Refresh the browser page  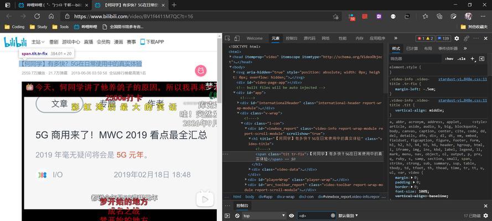[37, 16]
